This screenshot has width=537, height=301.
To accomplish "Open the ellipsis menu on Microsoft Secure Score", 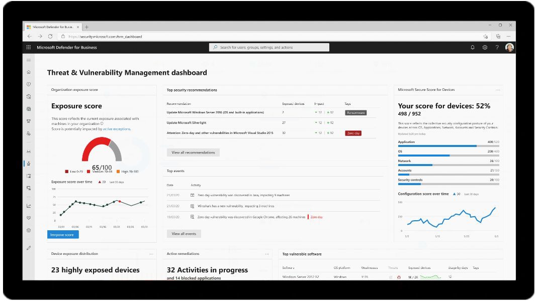I will [498, 89].
